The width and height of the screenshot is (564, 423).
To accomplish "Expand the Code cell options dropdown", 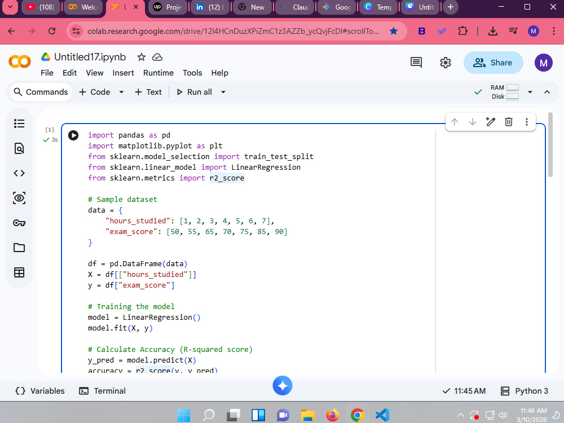I will pos(121,92).
